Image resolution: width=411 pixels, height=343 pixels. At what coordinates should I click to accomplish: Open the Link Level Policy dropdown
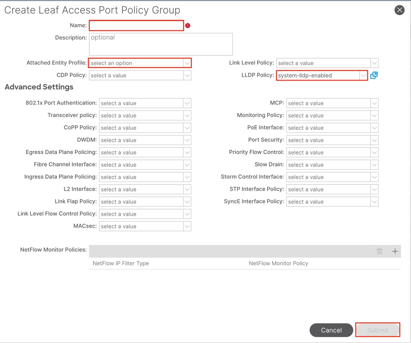click(327, 63)
